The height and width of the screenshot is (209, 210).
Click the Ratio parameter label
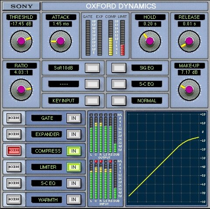(x=21, y=66)
